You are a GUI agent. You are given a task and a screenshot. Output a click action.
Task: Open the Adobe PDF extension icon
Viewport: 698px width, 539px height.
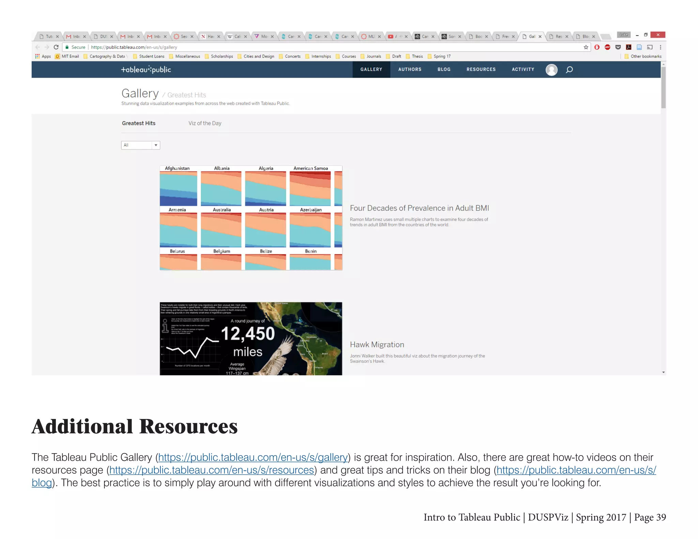click(628, 47)
